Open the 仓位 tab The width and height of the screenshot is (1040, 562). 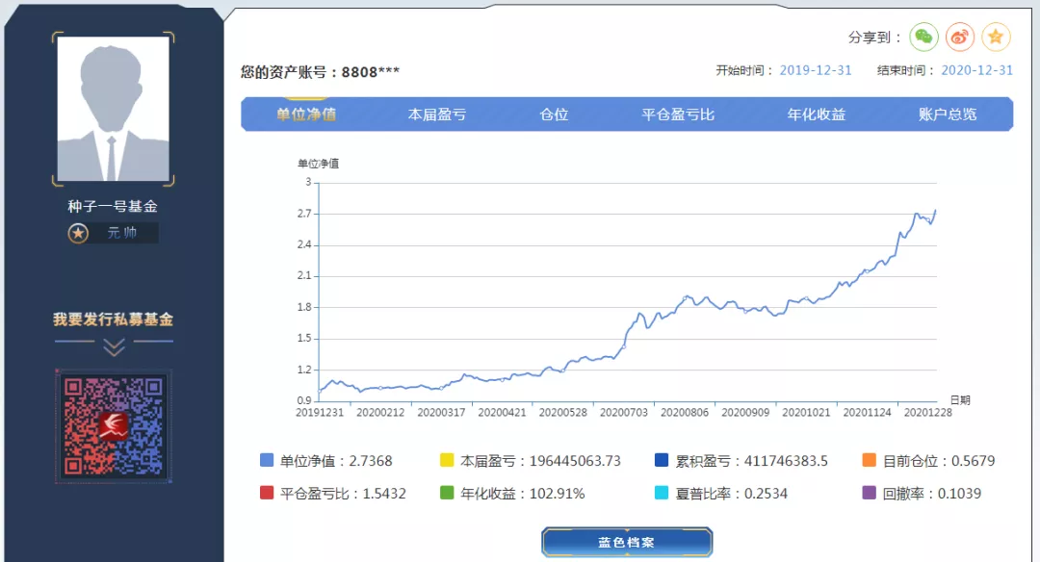pyautogui.click(x=554, y=115)
